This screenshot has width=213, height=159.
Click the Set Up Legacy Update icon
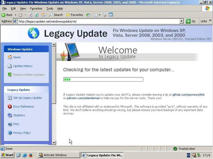10,98
